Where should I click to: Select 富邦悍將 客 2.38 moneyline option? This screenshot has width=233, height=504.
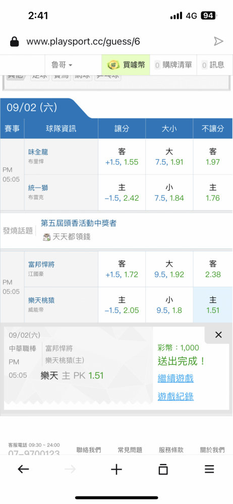(213, 269)
